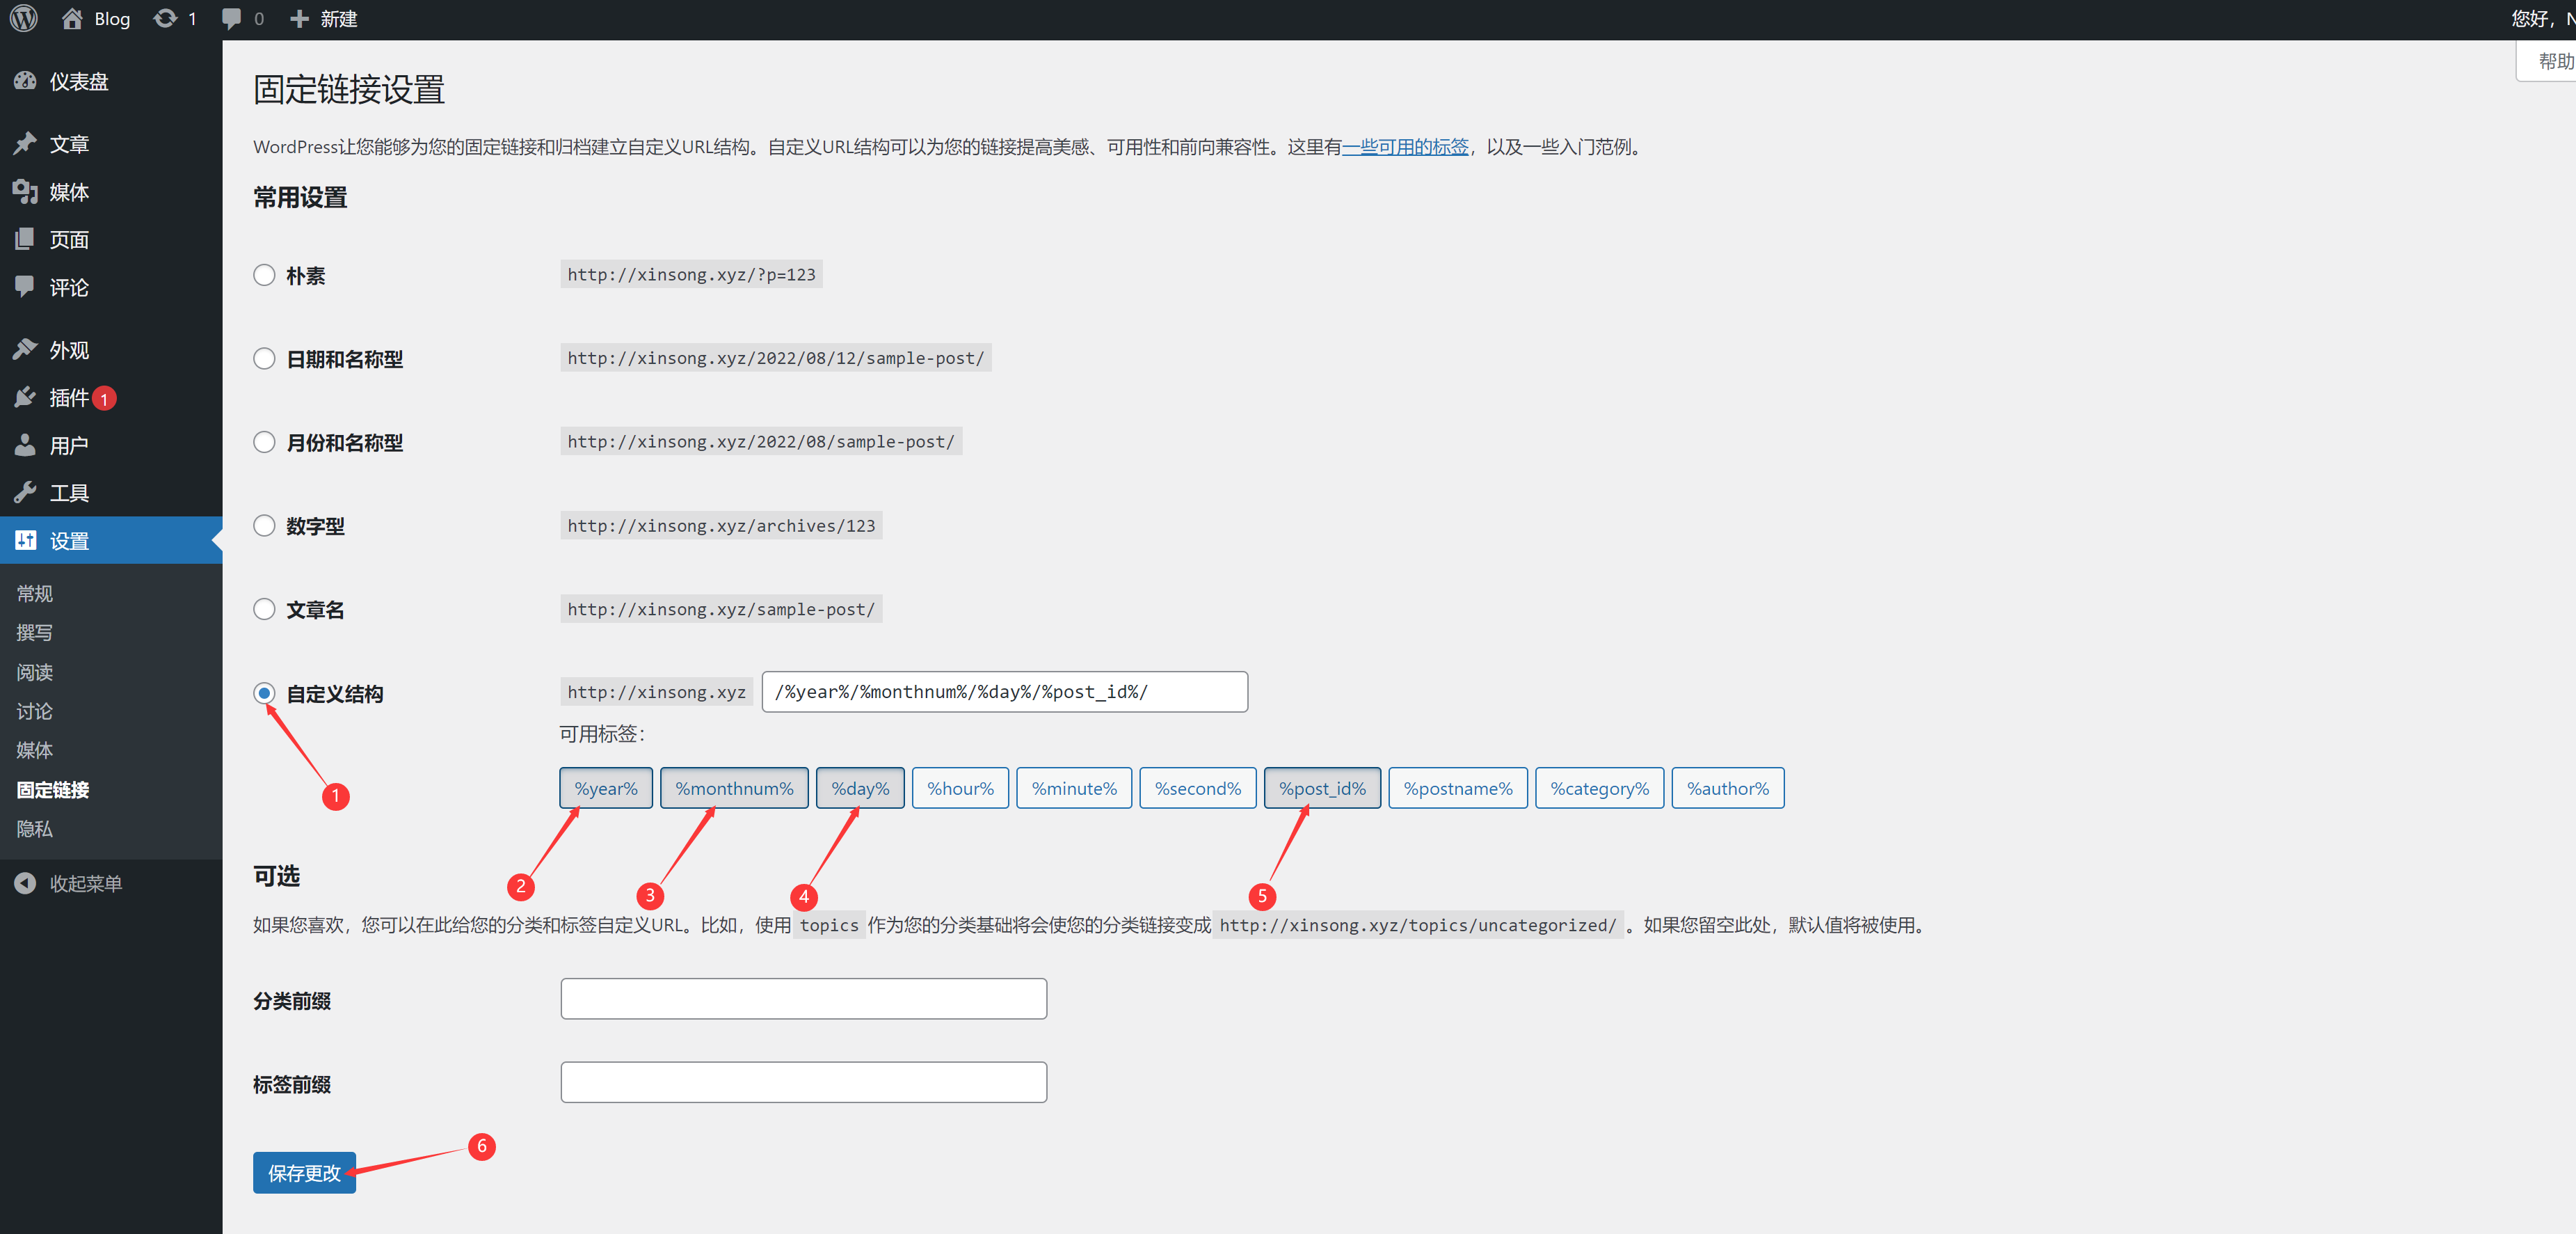Open the Blog home icon
The width and height of the screenshot is (2576, 1234).
point(72,19)
